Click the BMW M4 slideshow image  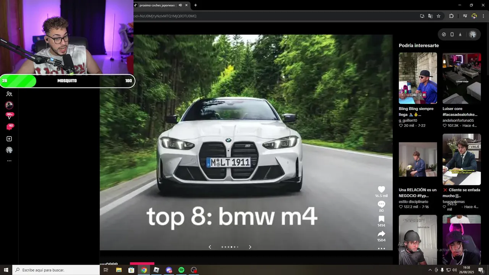(246, 142)
